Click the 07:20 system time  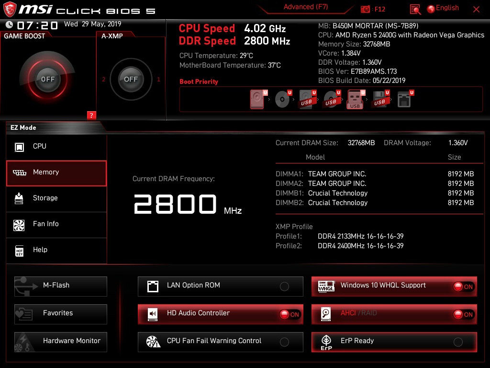tap(37, 25)
